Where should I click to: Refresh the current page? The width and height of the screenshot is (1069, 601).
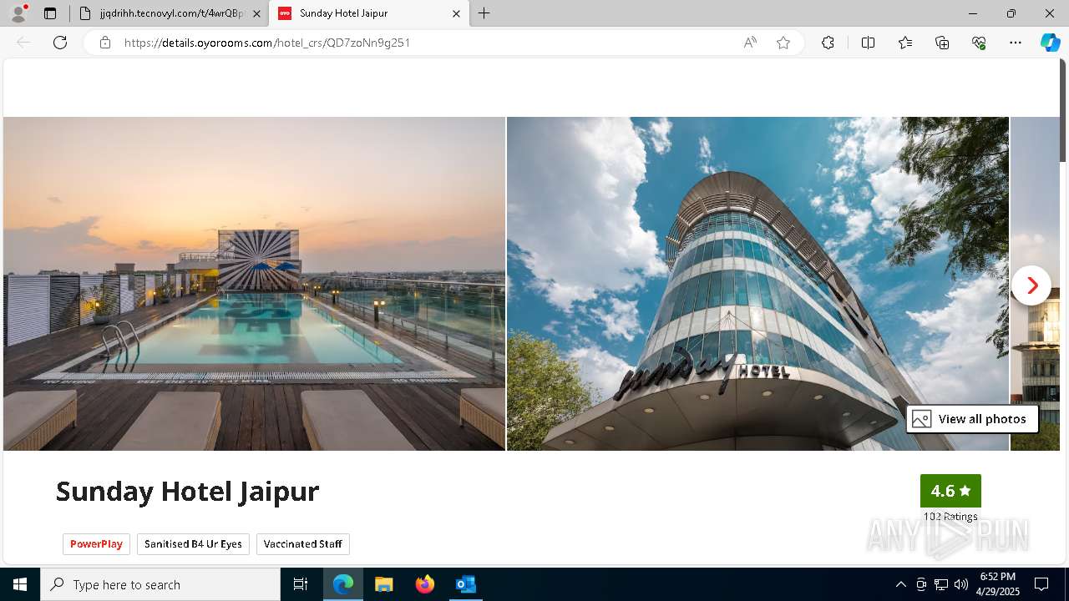click(x=60, y=43)
